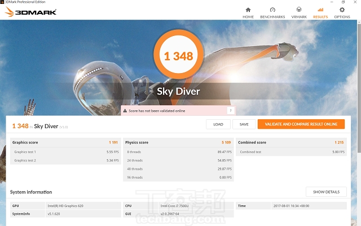Close the 3DMark window
This screenshot has height=226, width=361.
coord(355,2)
